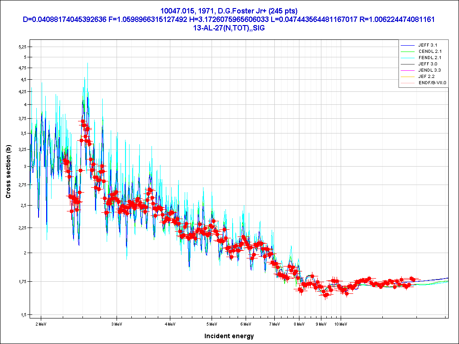The height and width of the screenshot is (344, 459).
Task: Select the 1,5 y-axis tick label
Action: (23, 315)
